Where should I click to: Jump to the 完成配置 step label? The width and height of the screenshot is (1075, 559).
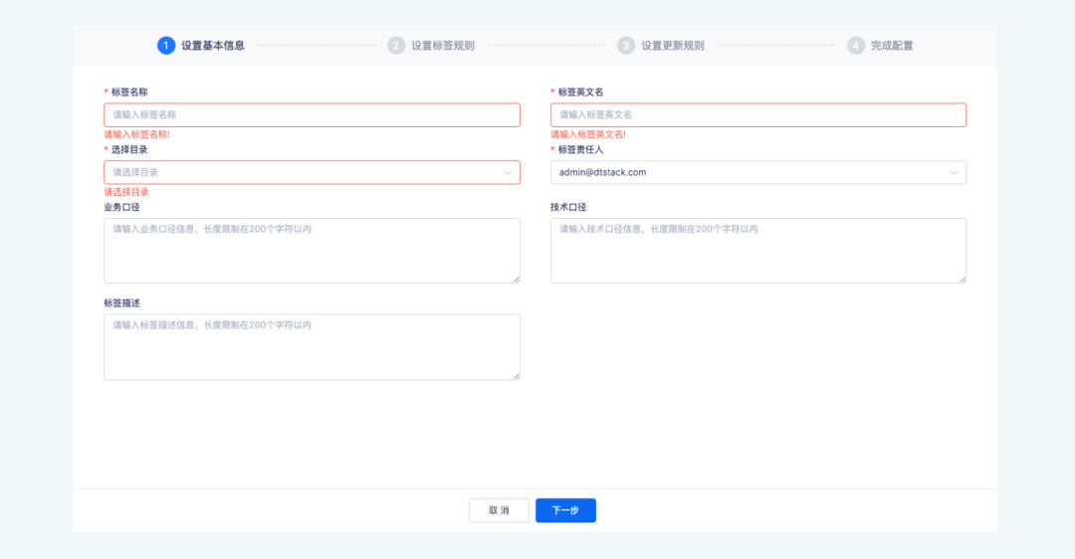892,45
